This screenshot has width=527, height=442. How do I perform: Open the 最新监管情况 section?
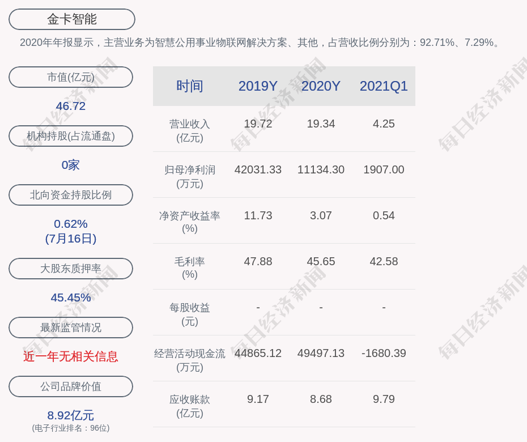tap(70, 328)
